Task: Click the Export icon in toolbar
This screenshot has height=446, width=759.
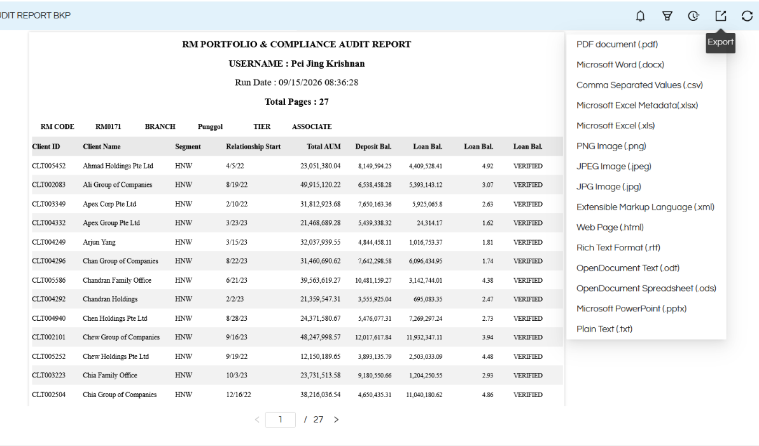Action: coord(721,16)
